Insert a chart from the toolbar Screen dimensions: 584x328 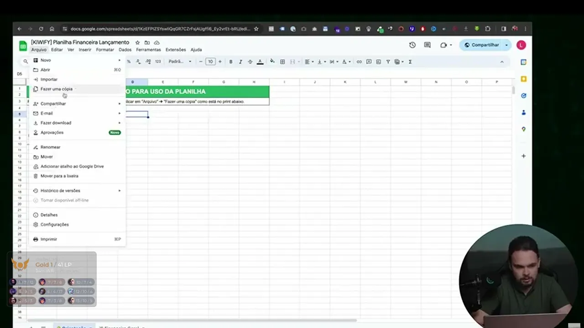(378, 61)
